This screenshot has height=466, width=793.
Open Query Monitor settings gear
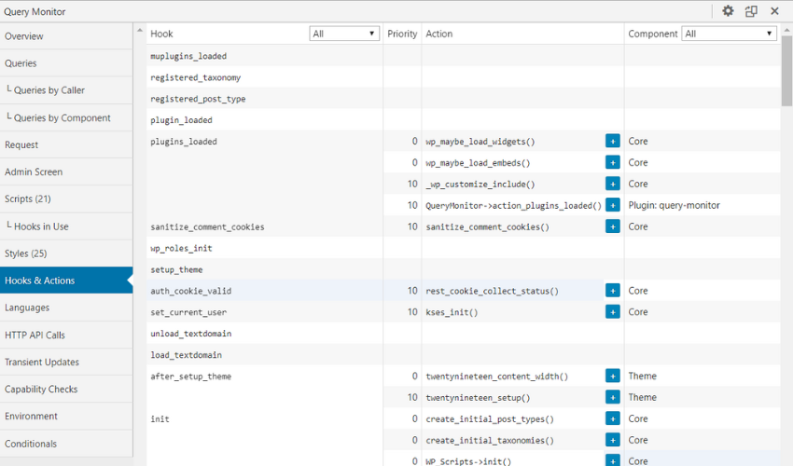728,10
